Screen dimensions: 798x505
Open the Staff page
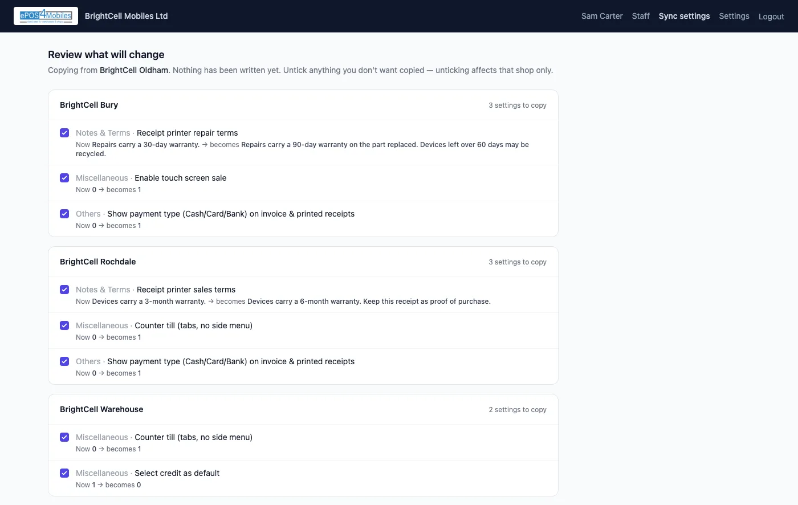point(641,16)
